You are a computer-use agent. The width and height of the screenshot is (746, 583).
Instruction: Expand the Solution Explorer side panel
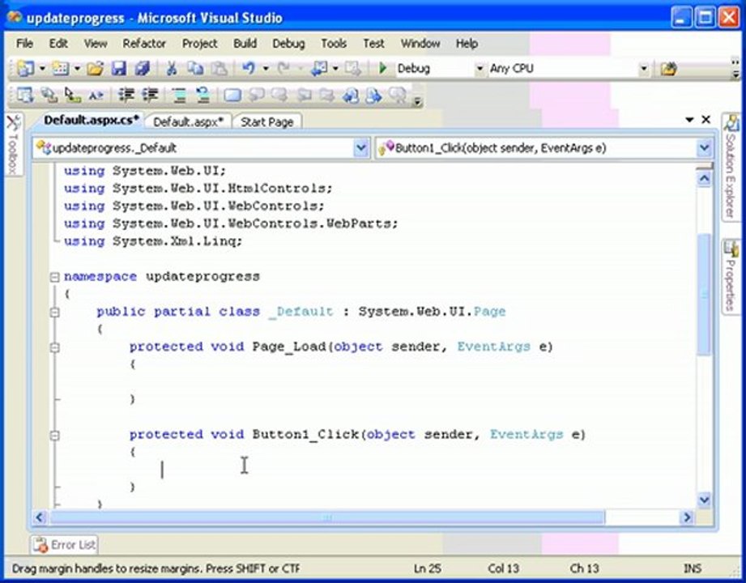pyautogui.click(x=731, y=168)
